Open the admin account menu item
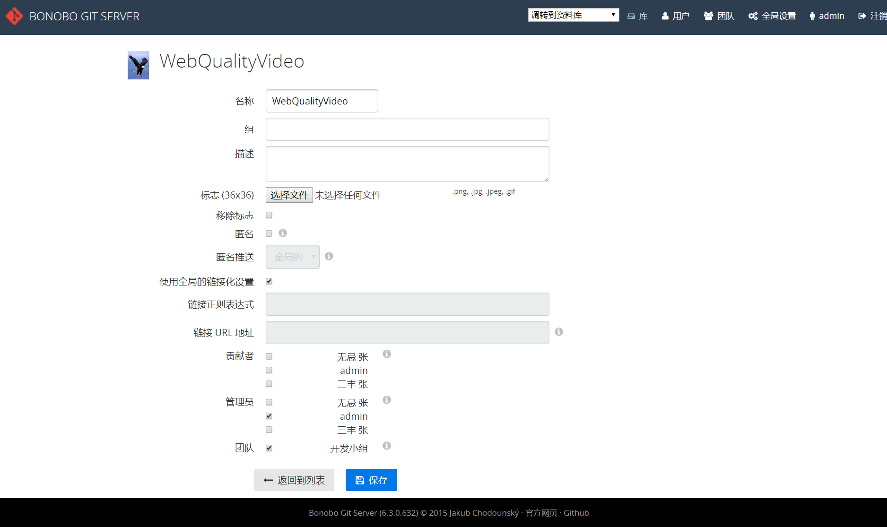 [x=827, y=16]
